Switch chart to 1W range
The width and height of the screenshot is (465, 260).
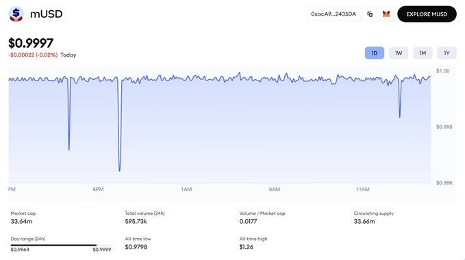(399, 53)
